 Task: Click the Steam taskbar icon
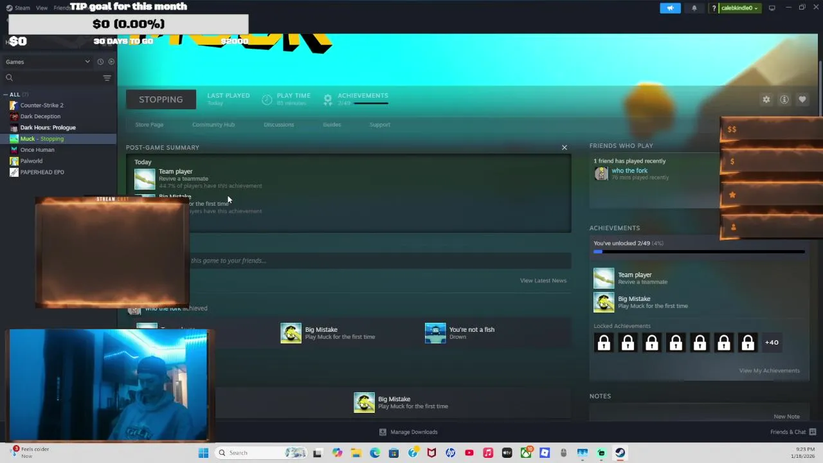pos(620,453)
